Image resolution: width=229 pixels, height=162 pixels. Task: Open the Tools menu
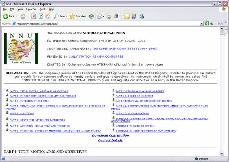(43, 9)
